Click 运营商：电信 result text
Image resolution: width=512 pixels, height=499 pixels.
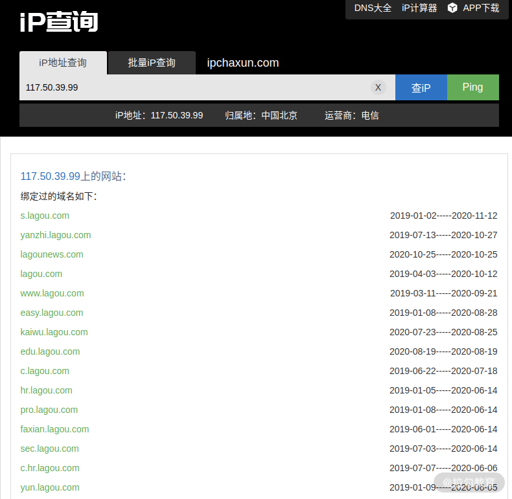tap(352, 115)
